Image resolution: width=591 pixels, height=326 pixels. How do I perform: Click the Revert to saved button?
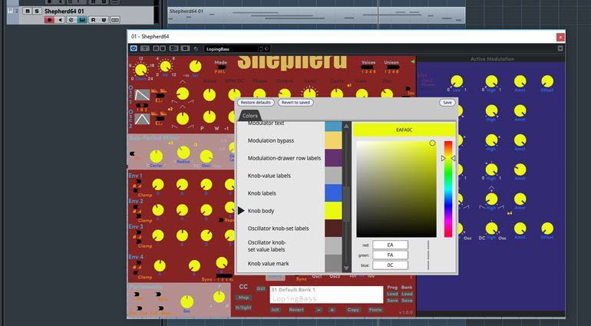(295, 102)
